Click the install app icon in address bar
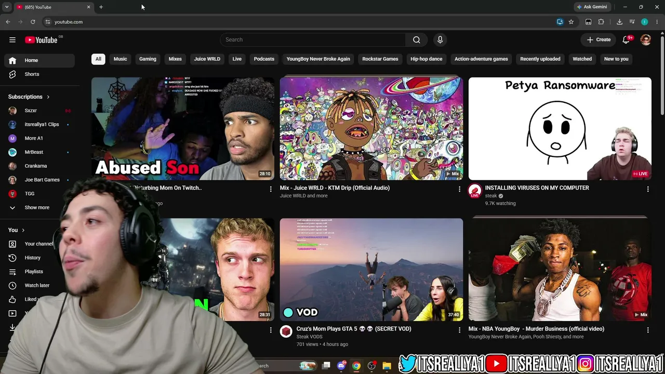This screenshot has height=374, width=665. [560, 22]
